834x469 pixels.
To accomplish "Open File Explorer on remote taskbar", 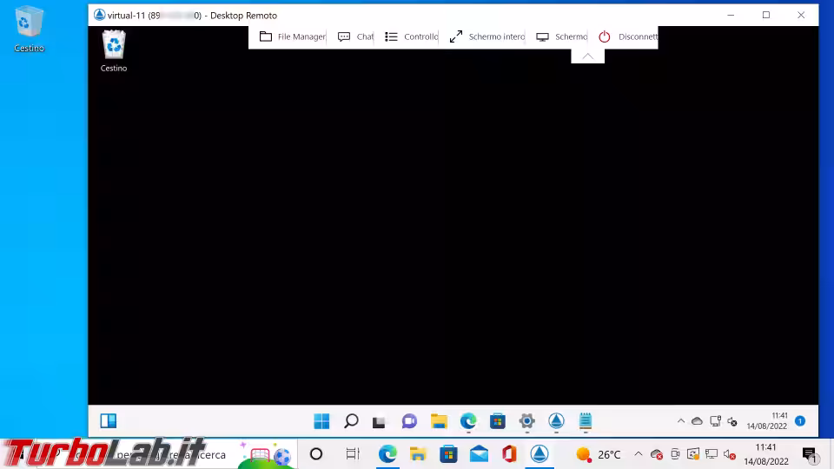I will (439, 421).
